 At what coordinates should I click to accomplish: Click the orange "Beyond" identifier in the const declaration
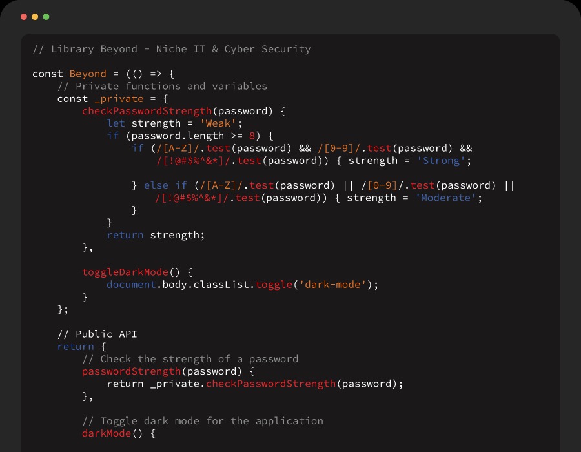88,74
